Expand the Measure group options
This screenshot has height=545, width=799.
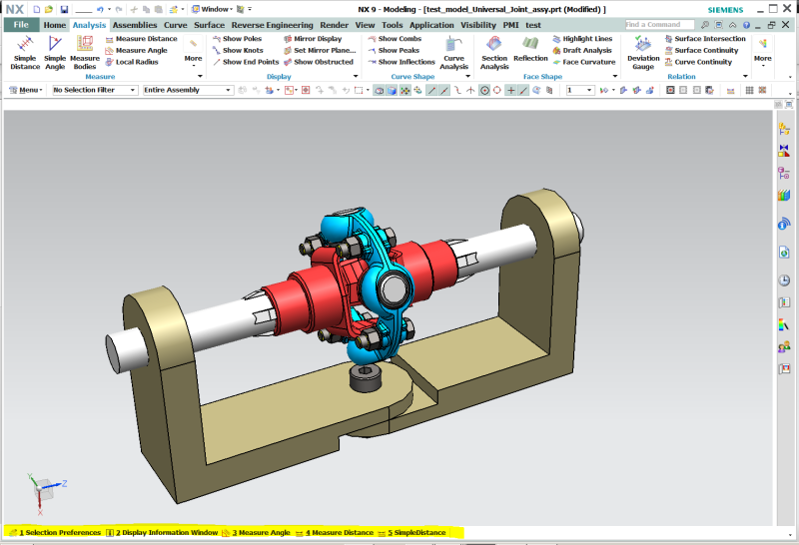click(x=200, y=77)
